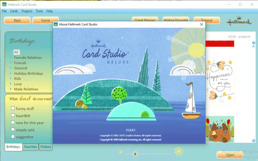This screenshot has width=258, height=161.
Task: Click the scroll up arrow in project list
Action: [254, 43]
